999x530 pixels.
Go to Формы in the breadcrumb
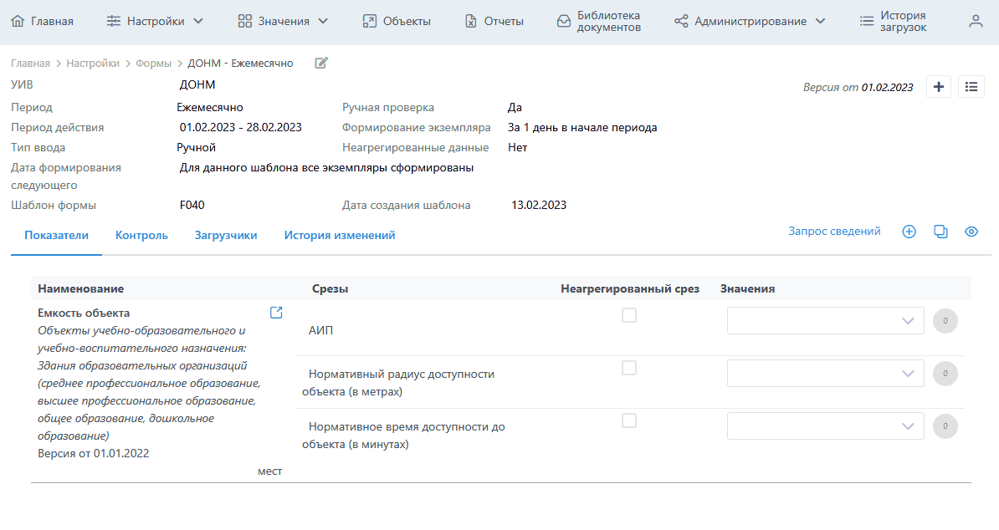point(153,64)
